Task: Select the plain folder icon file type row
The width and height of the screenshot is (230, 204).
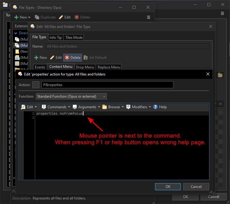Action: click(21, 52)
